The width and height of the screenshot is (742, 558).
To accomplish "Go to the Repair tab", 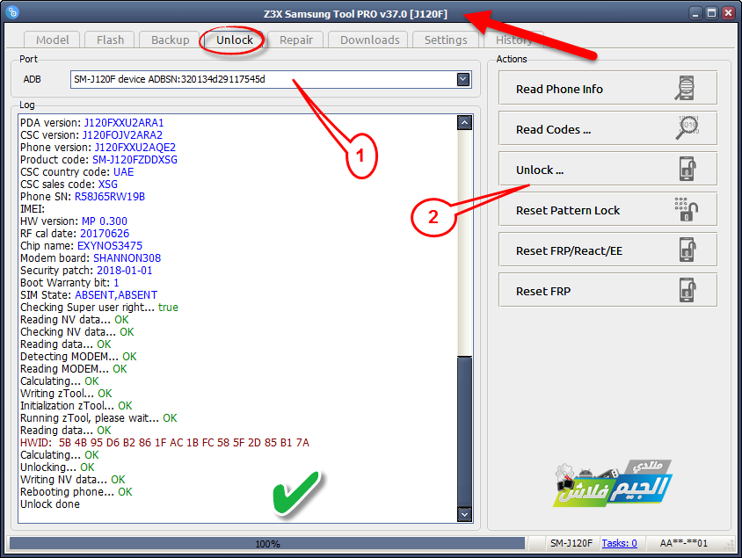I will click(295, 40).
